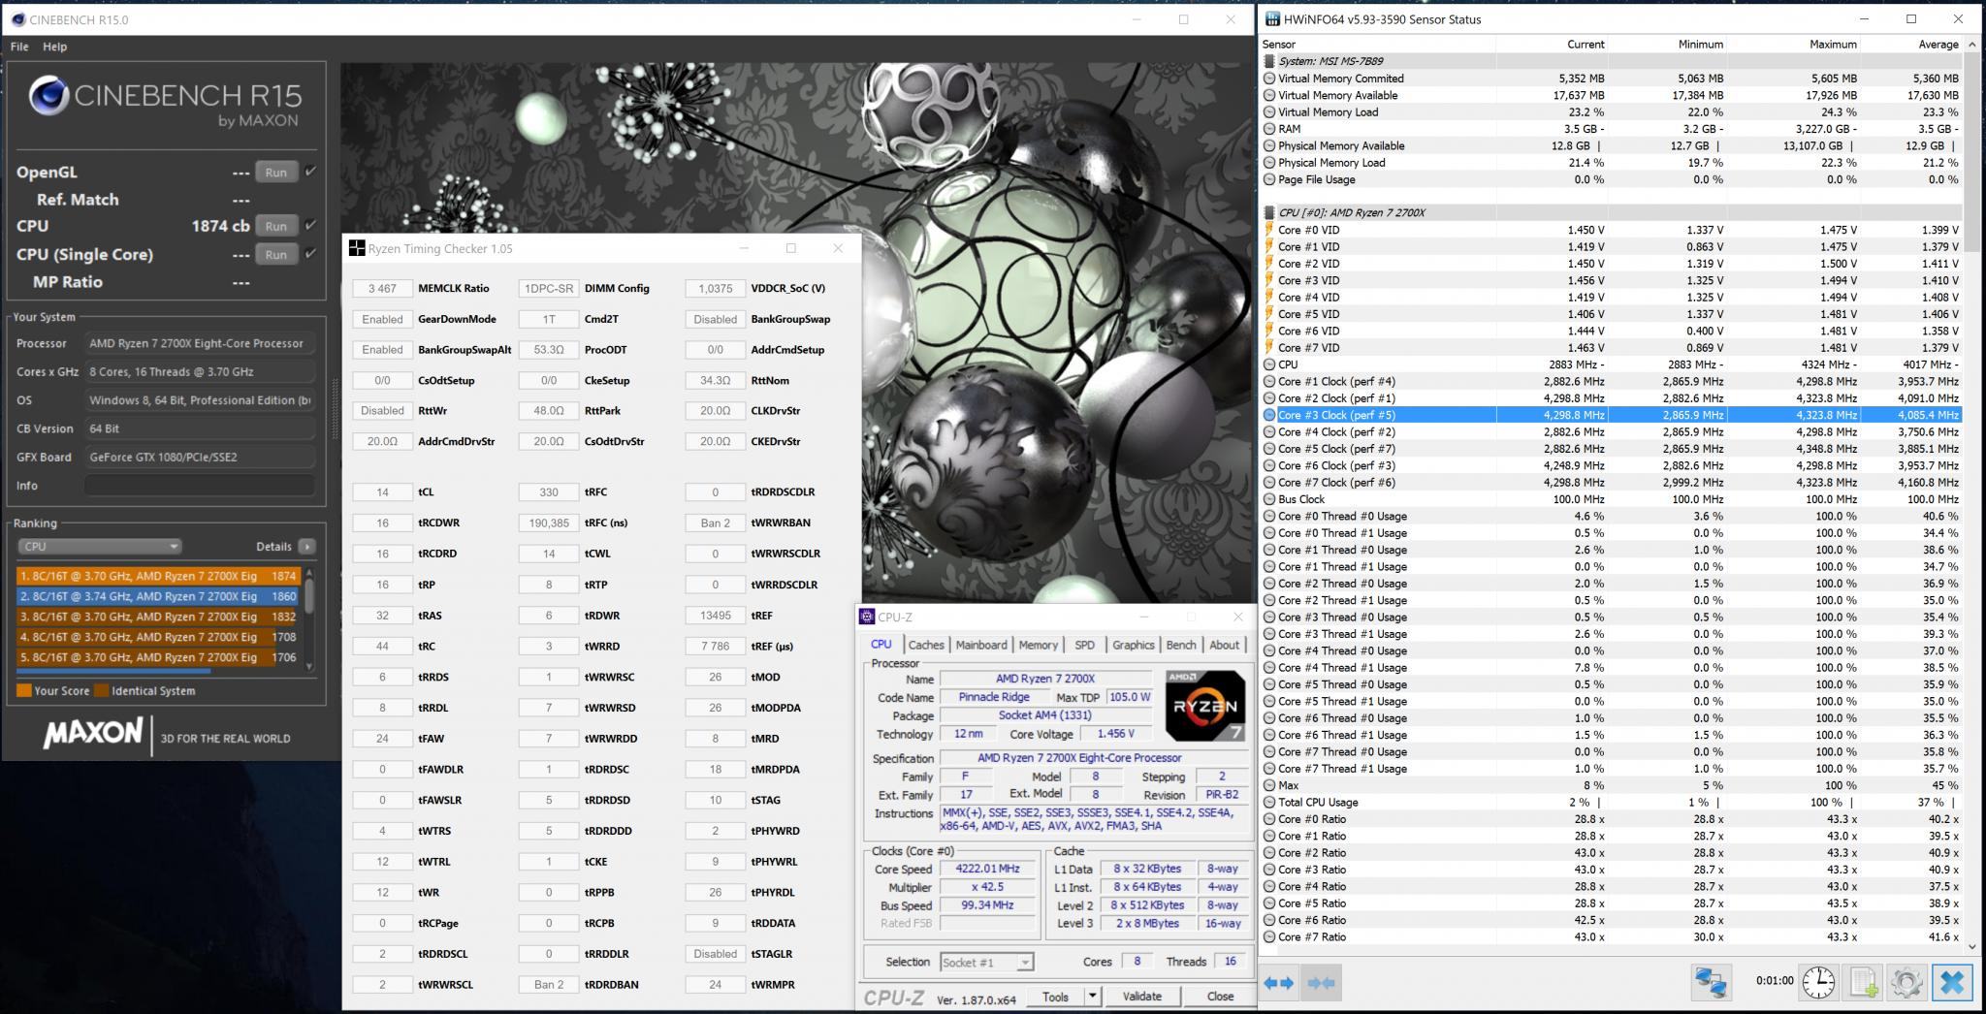
Task: Toggle the OpenGL test checkmark in Cinebench
Action: pos(310,172)
